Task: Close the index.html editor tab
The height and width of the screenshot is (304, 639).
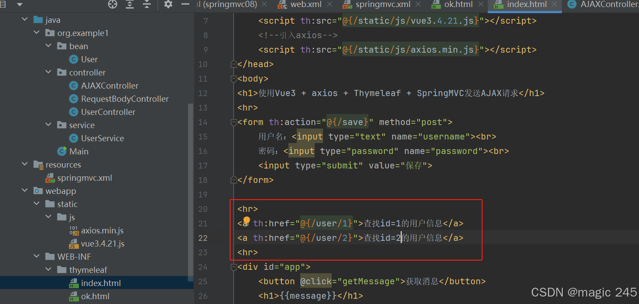Action: pos(555,4)
